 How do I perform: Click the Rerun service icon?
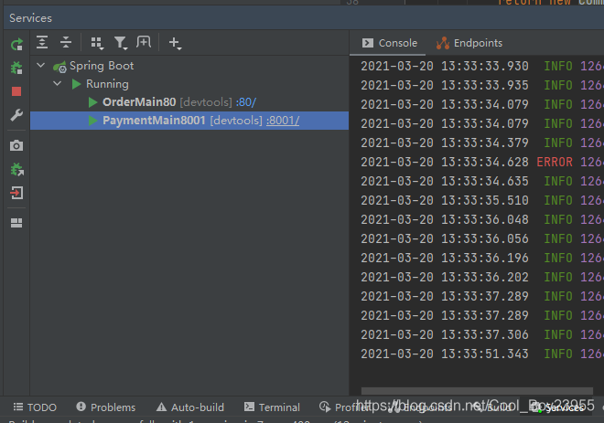(x=16, y=45)
